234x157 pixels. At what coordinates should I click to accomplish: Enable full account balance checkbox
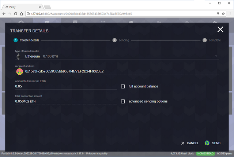click(x=123, y=86)
